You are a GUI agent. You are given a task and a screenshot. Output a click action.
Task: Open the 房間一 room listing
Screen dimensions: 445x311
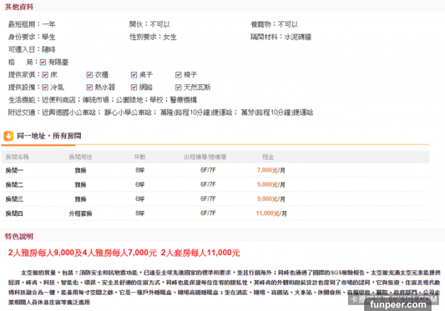[x=14, y=171]
